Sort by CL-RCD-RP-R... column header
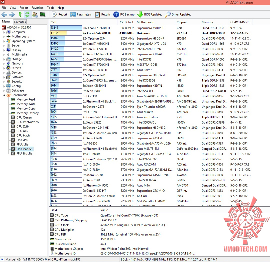 (x=241, y=22)
